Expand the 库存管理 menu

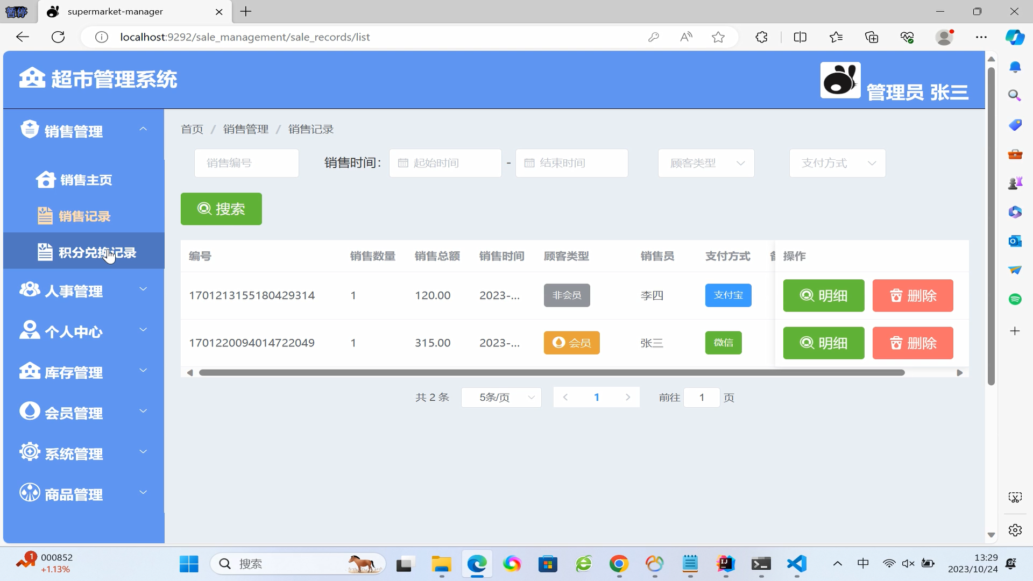(x=83, y=372)
